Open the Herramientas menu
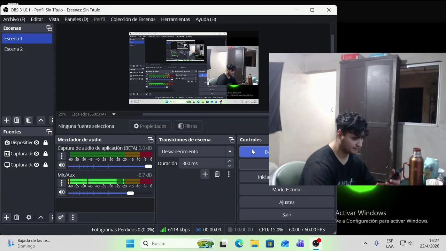This screenshot has height=251, width=446. click(x=176, y=19)
